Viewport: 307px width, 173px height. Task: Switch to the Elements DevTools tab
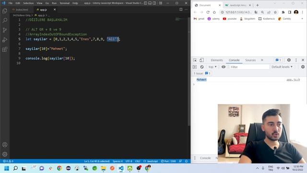(217, 60)
